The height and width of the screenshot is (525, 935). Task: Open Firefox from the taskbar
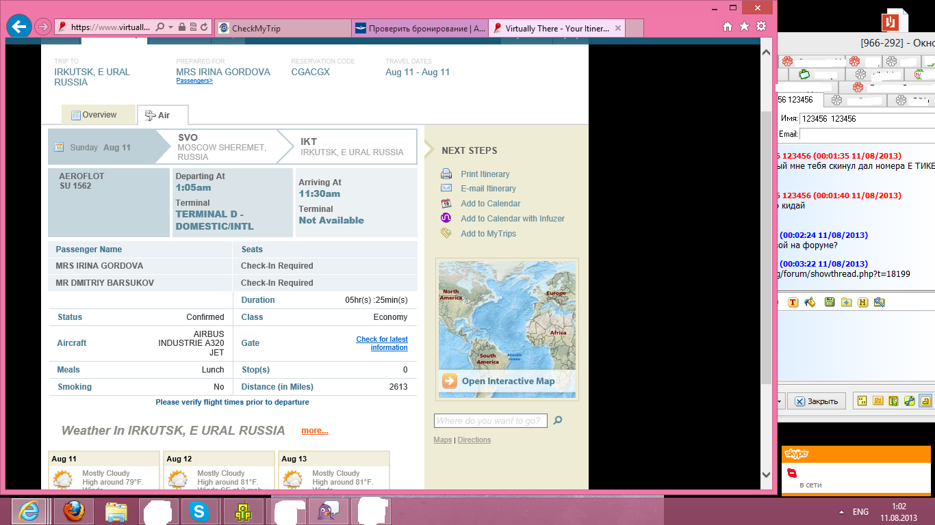pos(73,511)
